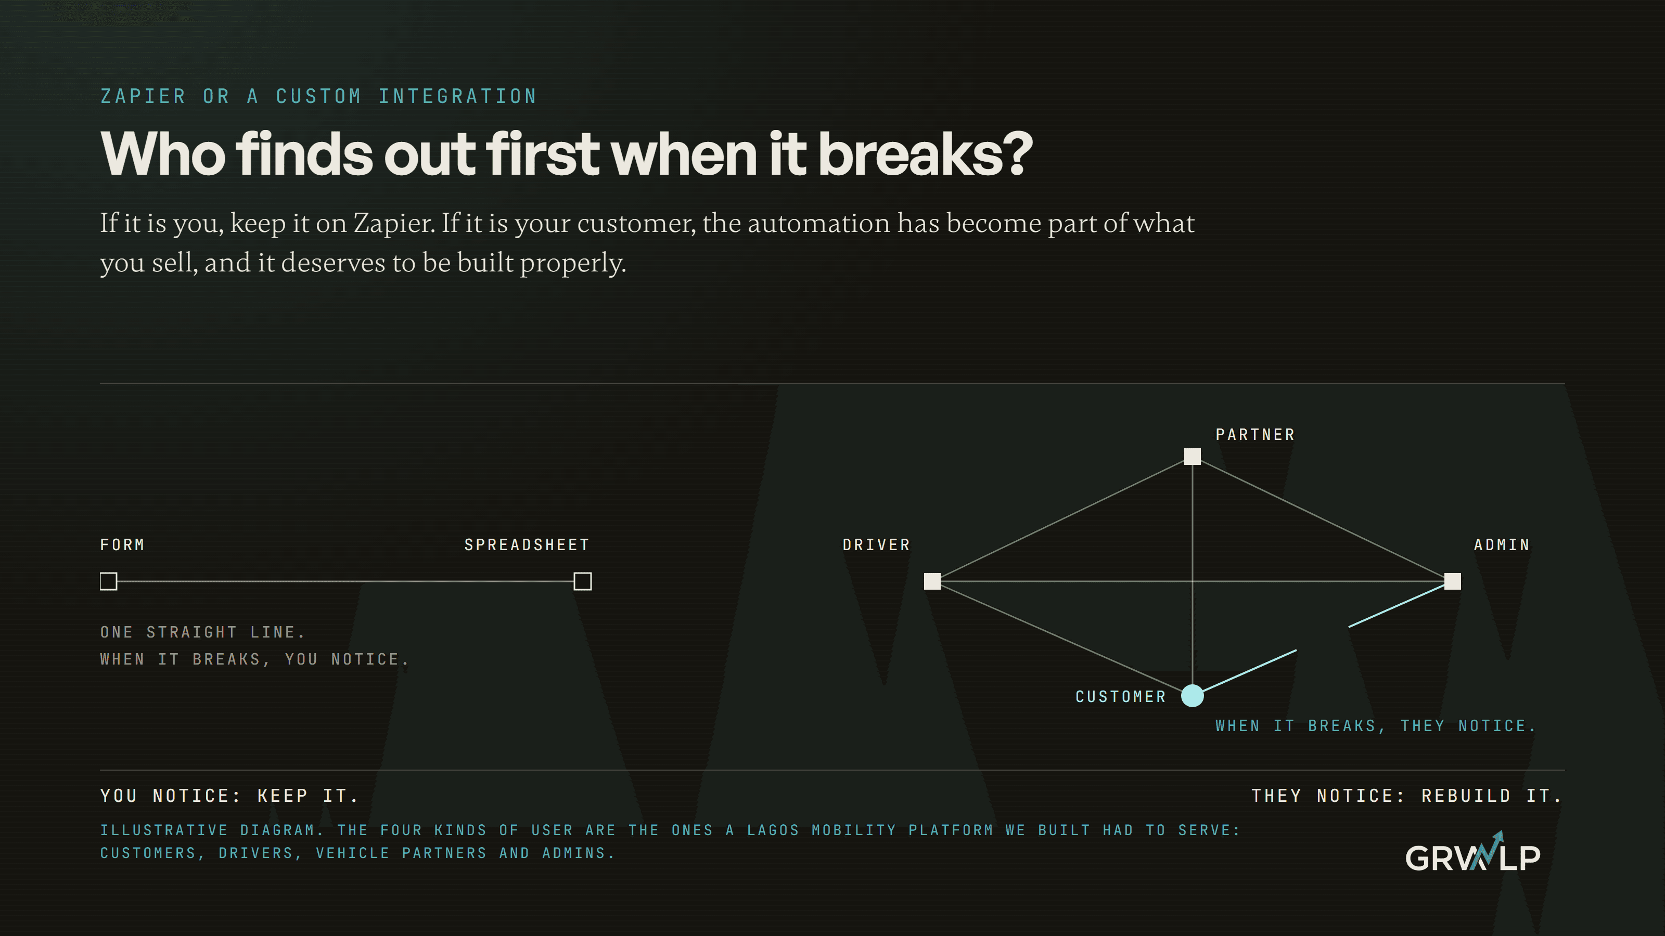The width and height of the screenshot is (1665, 936).
Task: Click the straight line between Form and Spreadsheet
Action: point(345,581)
